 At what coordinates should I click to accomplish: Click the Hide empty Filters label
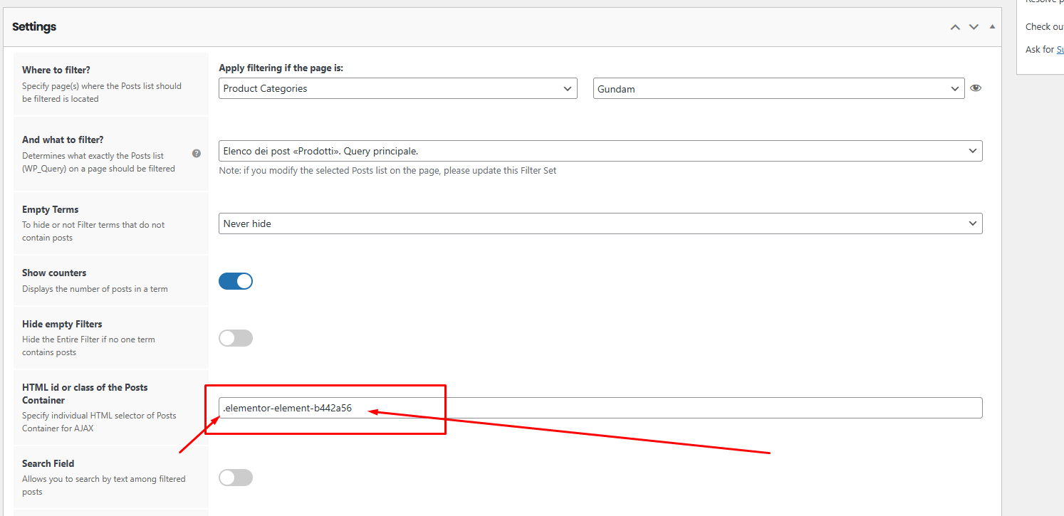pyautogui.click(x=62, y=324)
